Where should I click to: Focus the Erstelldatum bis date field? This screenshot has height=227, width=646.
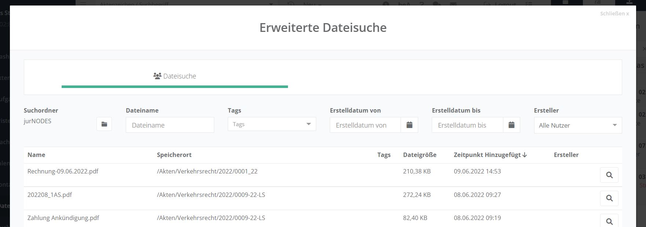click(x=467, y=125)
